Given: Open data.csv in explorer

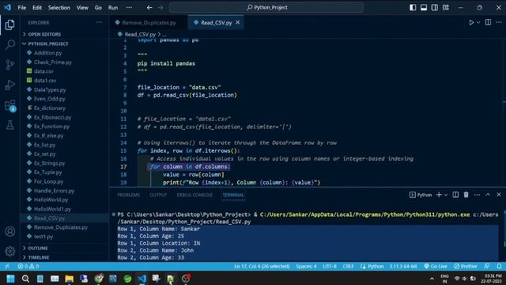Looking at the screenshot, I should pyautogui.click(x=44, y=71).
